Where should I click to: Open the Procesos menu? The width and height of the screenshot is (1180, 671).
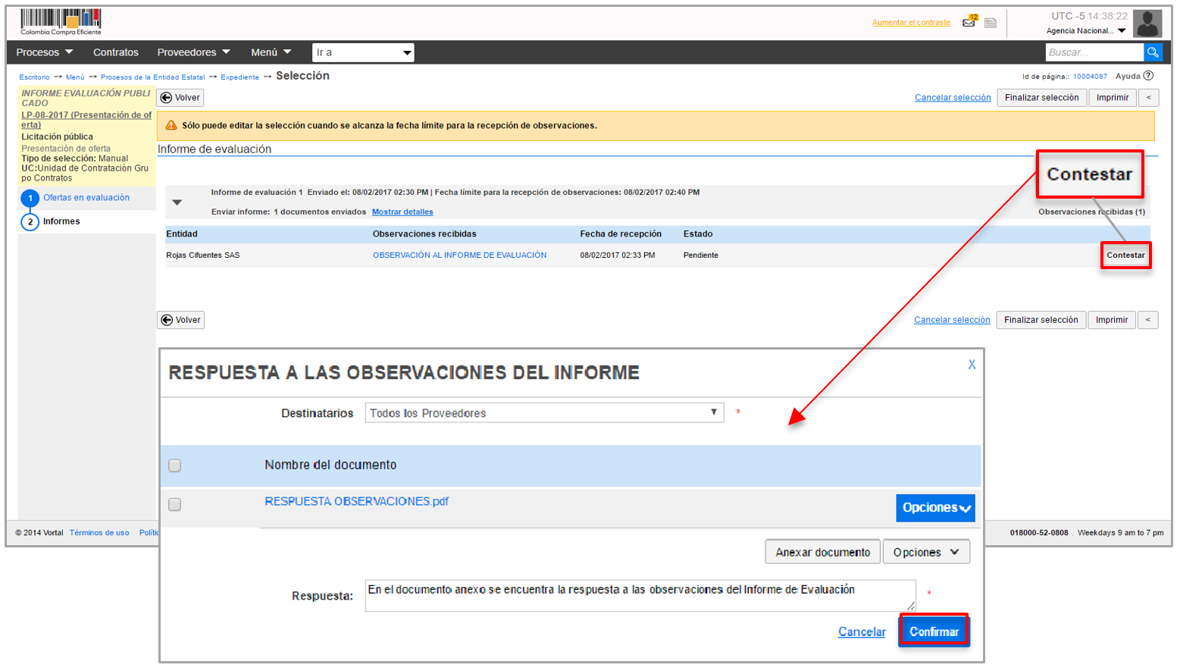(44, 52)
